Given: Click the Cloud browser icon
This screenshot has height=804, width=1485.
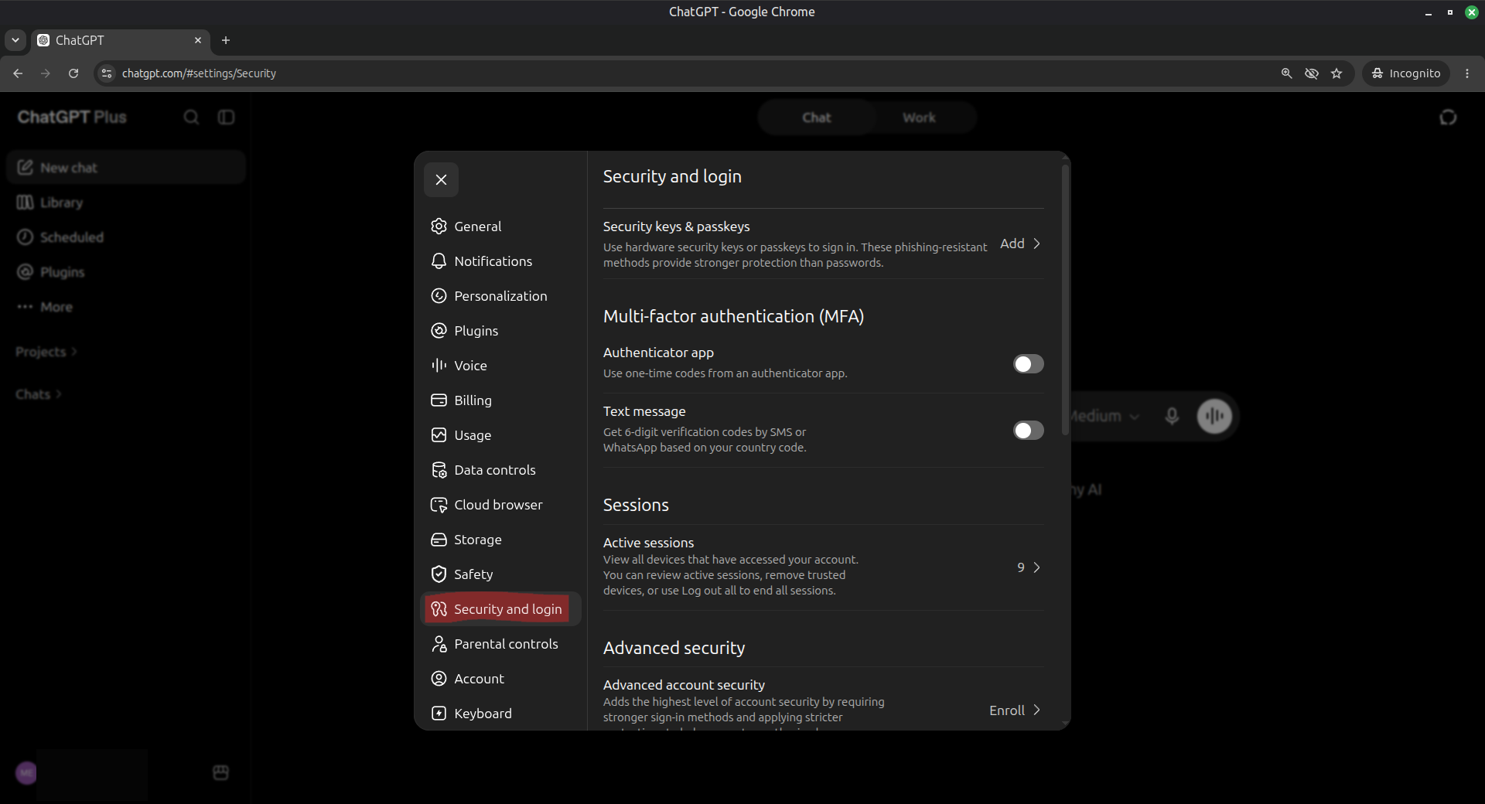Looking at the screenshot, I should click(x=439, y=505).
